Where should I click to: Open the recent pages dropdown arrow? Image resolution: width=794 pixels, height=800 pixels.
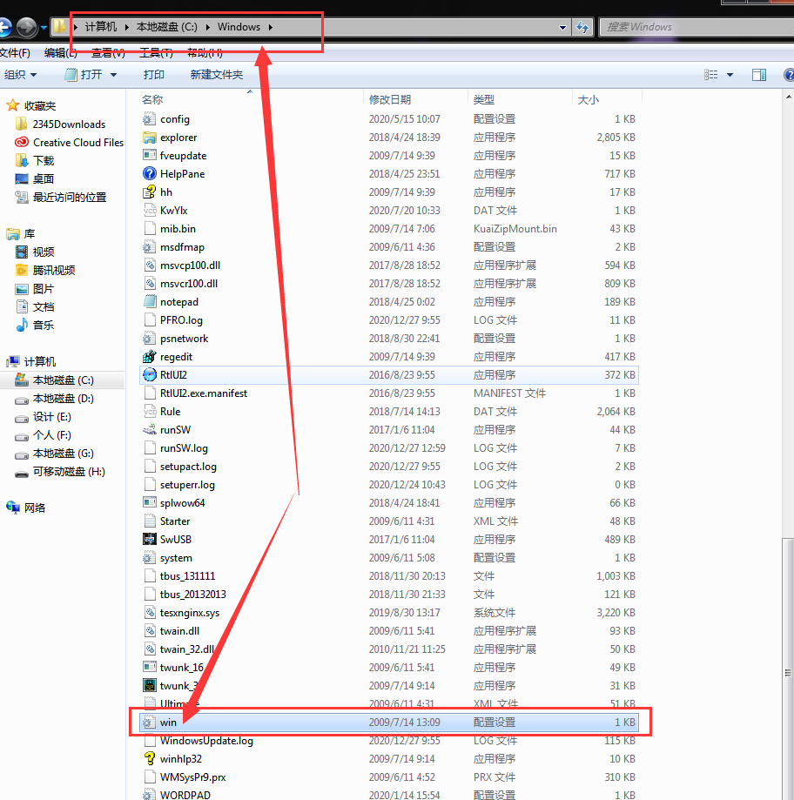pos(44,28)
